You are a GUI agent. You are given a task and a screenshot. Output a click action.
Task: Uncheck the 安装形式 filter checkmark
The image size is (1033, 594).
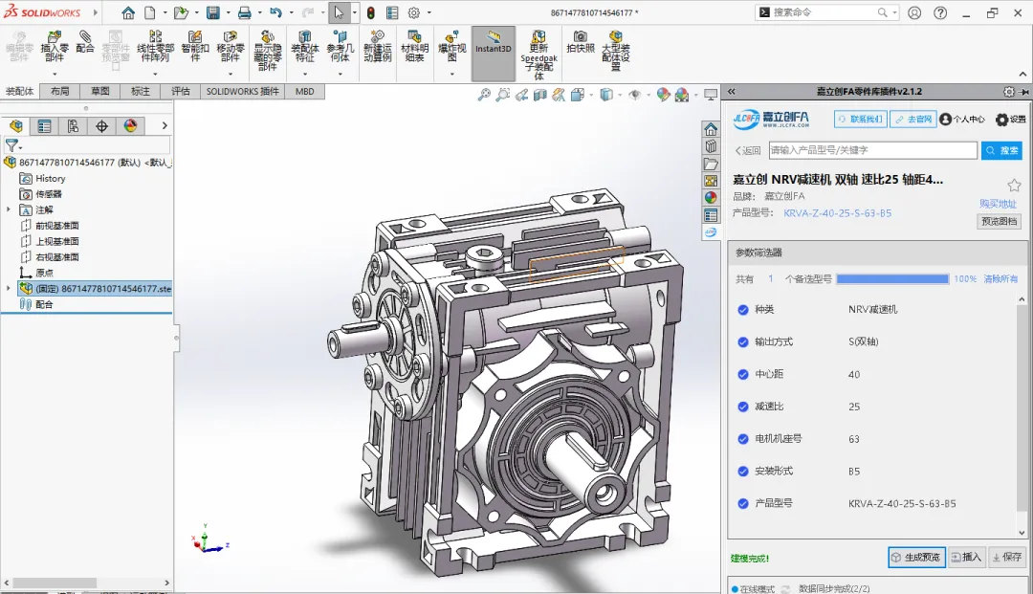click(x=743, y=472)
